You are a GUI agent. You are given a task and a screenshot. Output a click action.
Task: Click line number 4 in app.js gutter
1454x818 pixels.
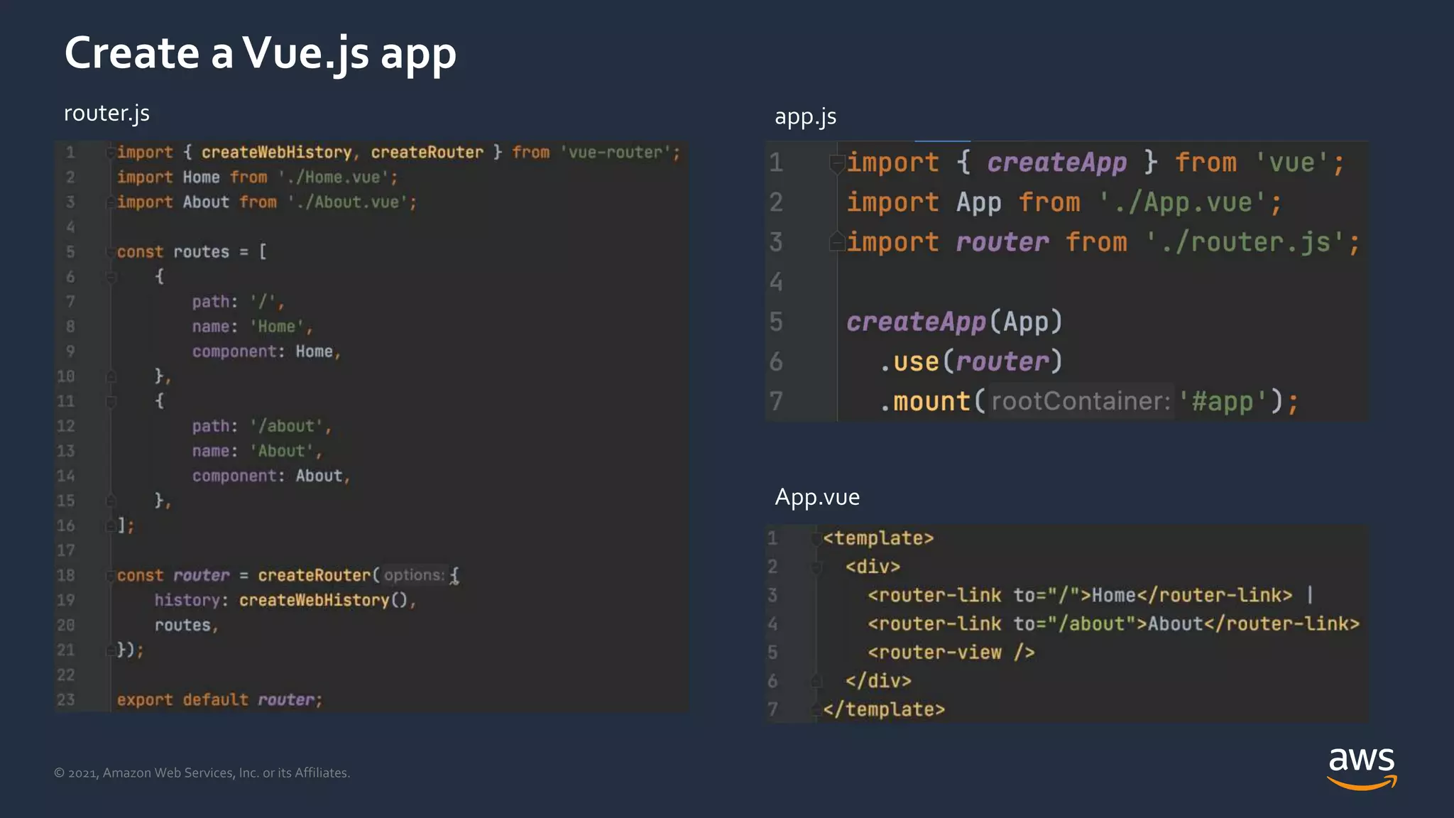click(776, 283)
